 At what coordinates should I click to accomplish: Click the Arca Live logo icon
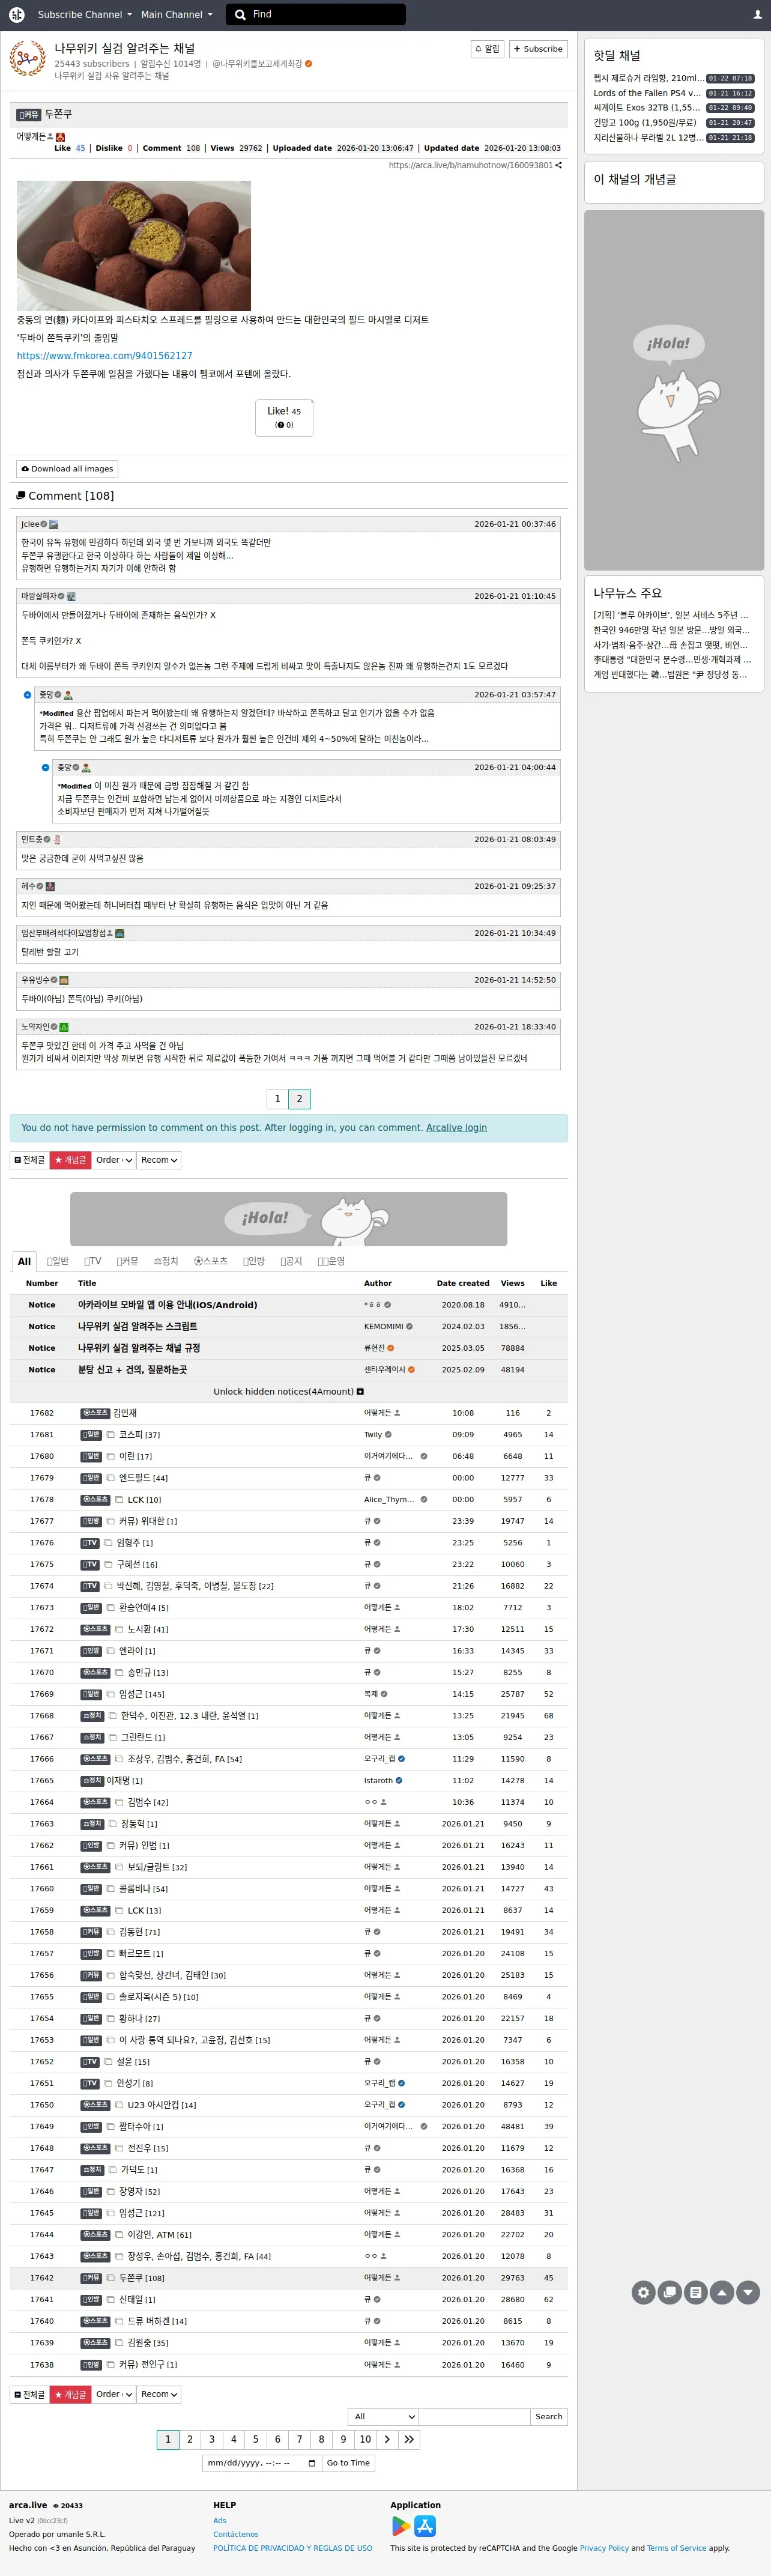(x=16, y=14)
